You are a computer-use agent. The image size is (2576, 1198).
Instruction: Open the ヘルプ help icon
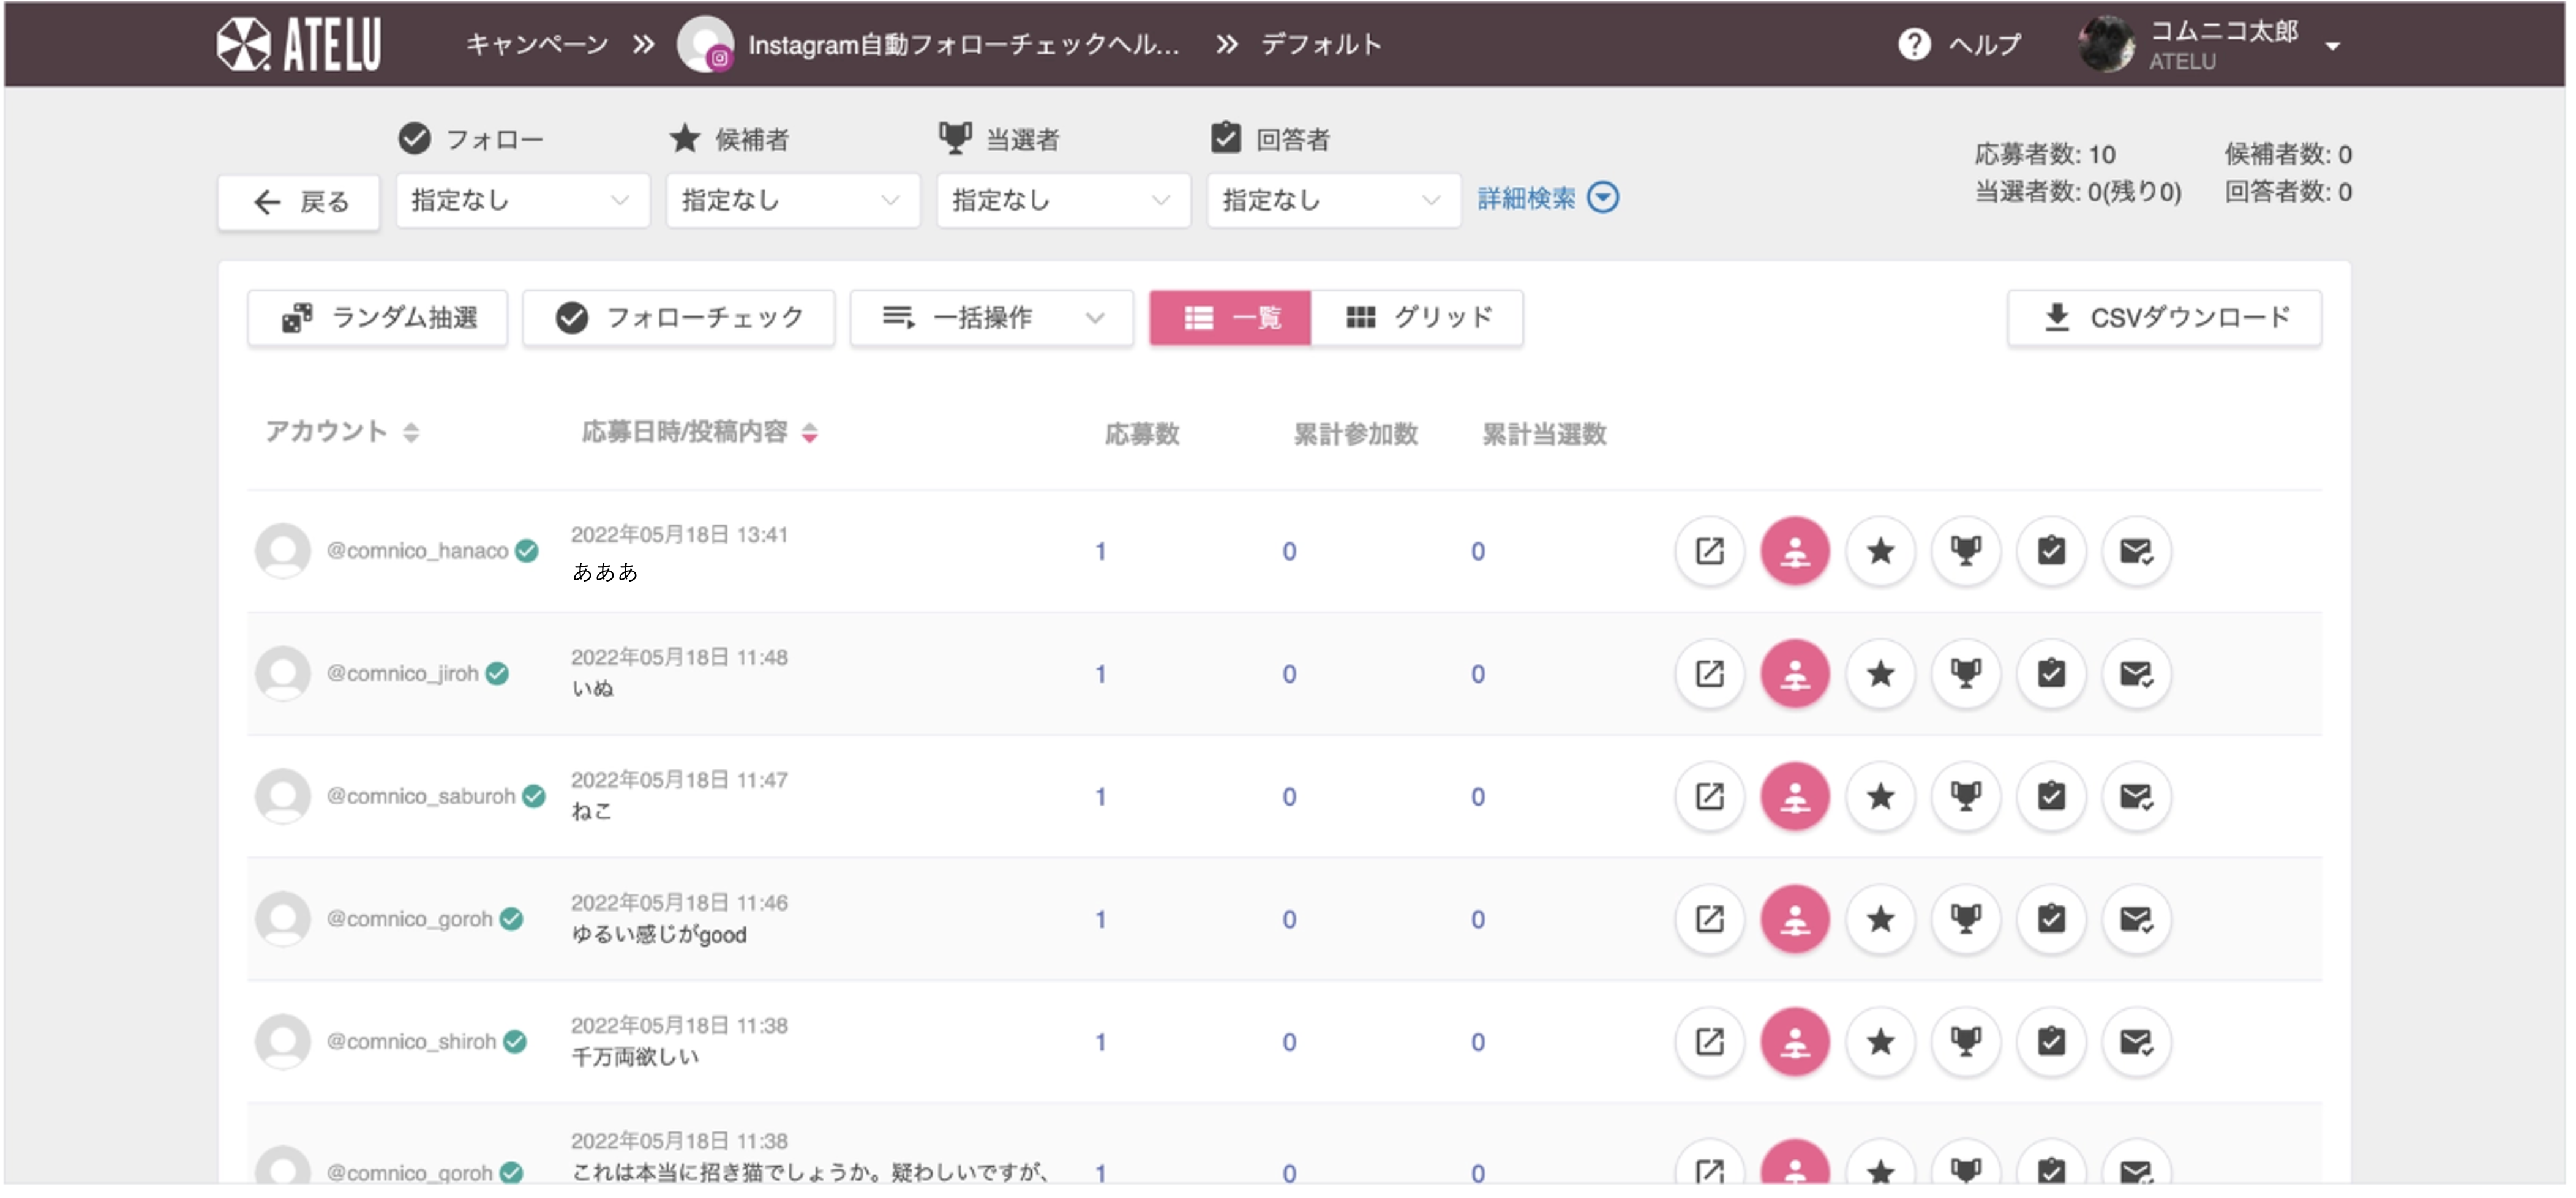(x=1913, y=45)
